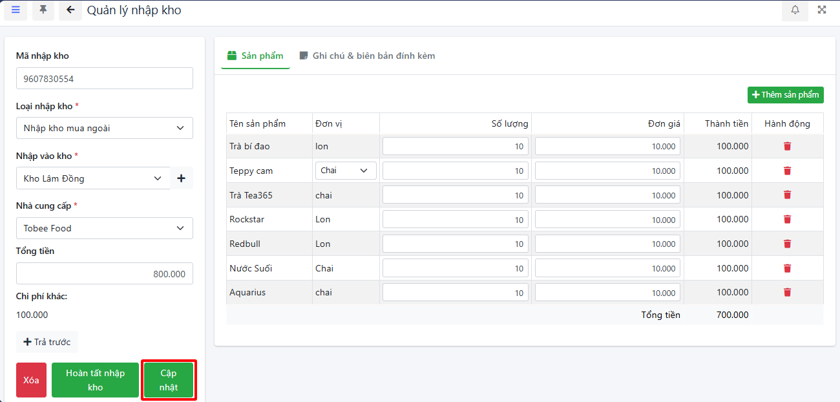
Task: Toggle fullscreen expand icon
Action: (x=822, y=10)
